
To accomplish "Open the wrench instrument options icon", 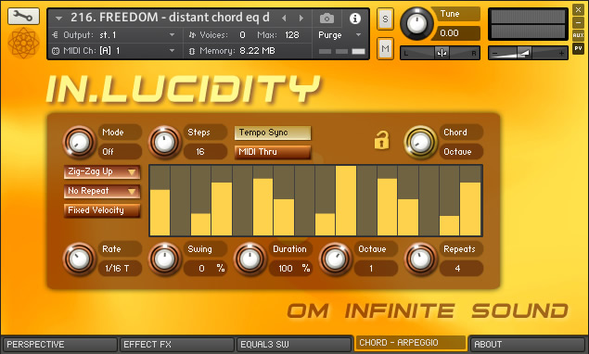I will [23, 16].
